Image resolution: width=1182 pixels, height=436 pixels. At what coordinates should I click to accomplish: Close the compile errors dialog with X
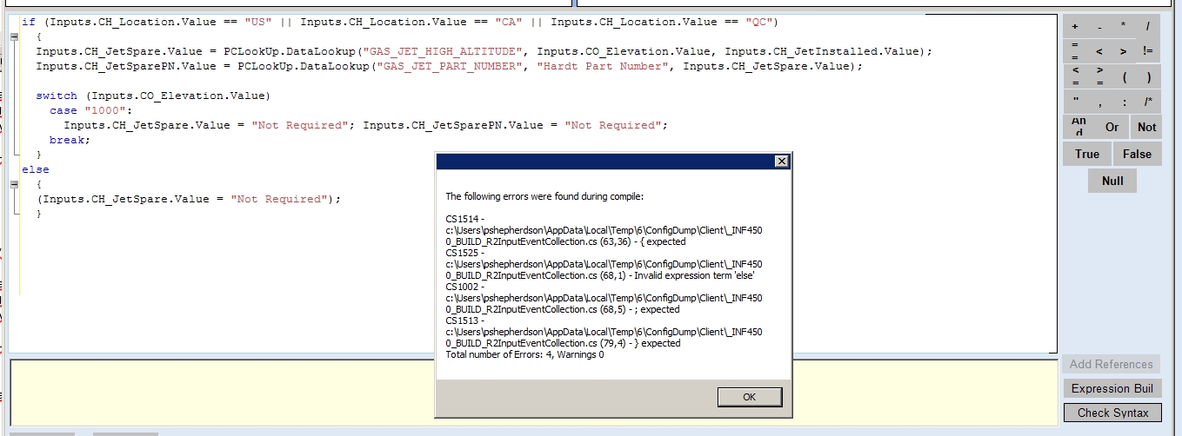(781, 161)
